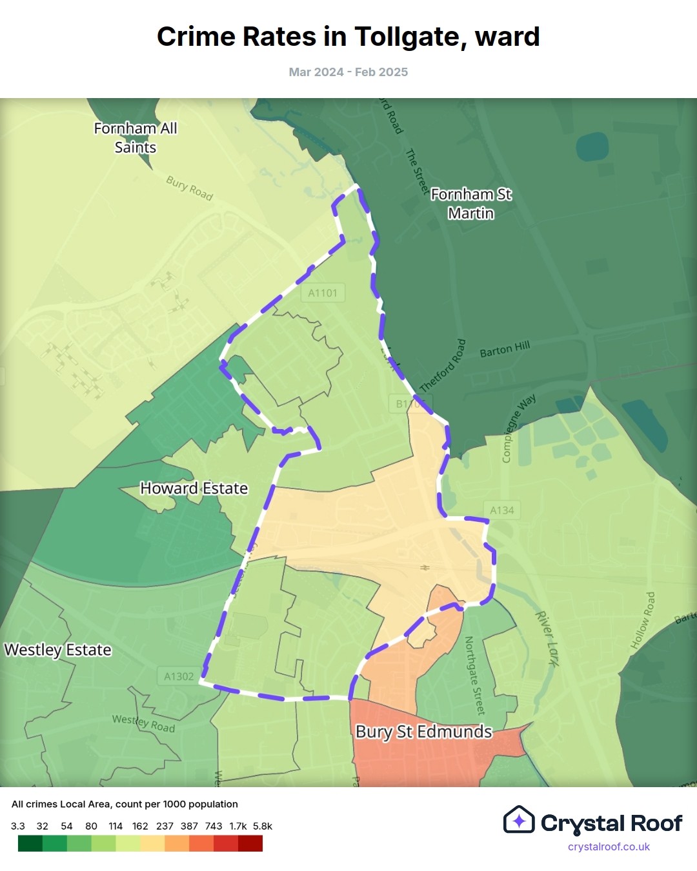
Task: Select the Howard Estate map label
Action: 194,488
